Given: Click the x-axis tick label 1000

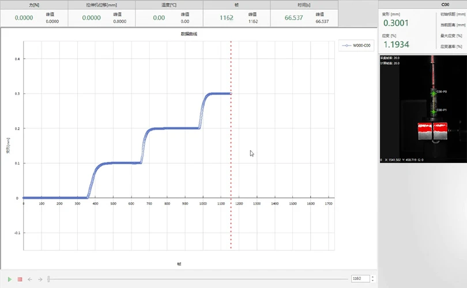Looking at the screenshot, I should (203, 203).
